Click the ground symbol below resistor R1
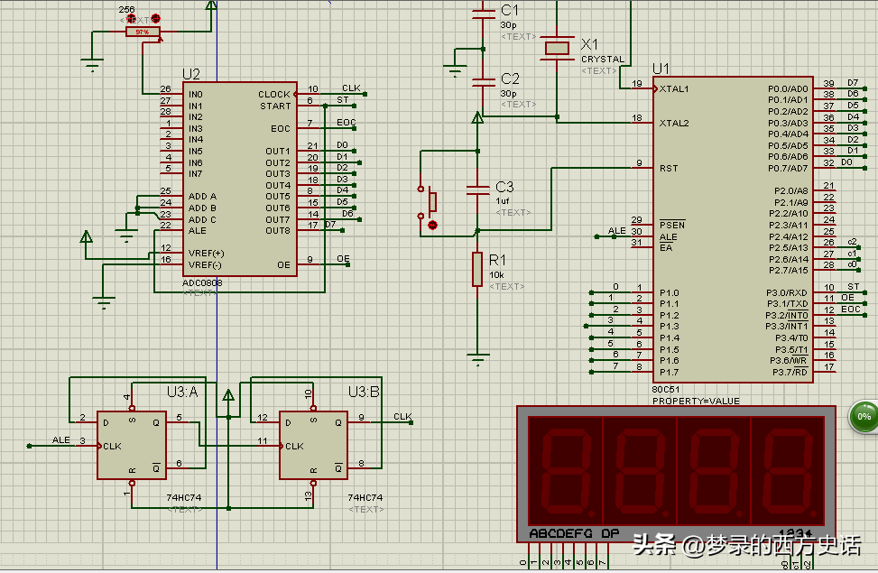 tap(477, 357)
